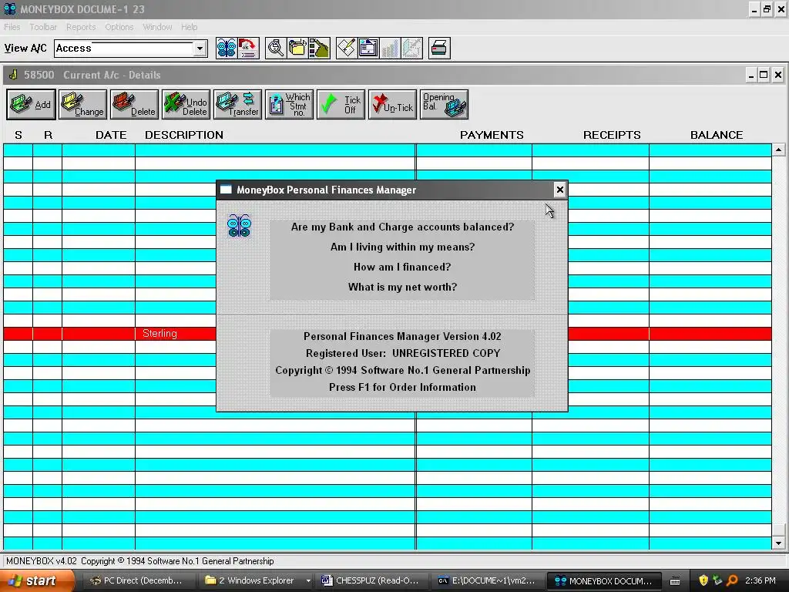Click the dialog title bar system icon
This screenshot has height=592, width=789.
pyautogui.click(x=226, y=190)
